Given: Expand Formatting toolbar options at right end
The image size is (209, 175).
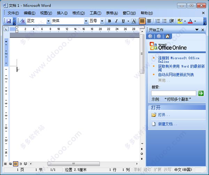Looking at the screenshot, I should [x=205, y=21].
